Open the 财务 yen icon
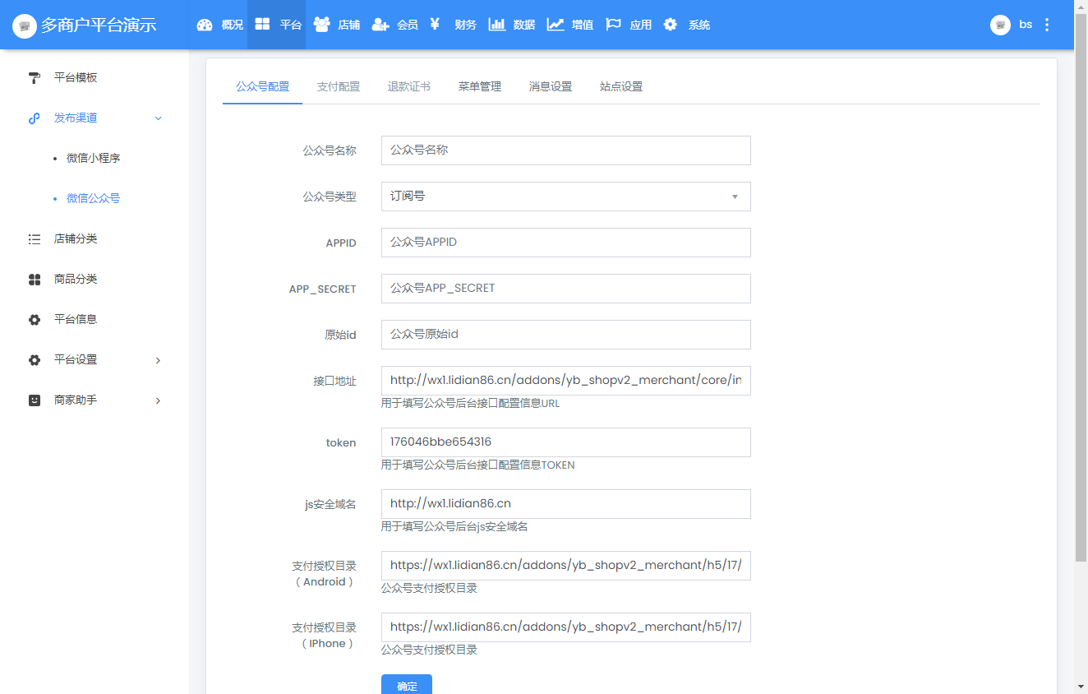The image size is (1088, 694). (x=435, y=25)
